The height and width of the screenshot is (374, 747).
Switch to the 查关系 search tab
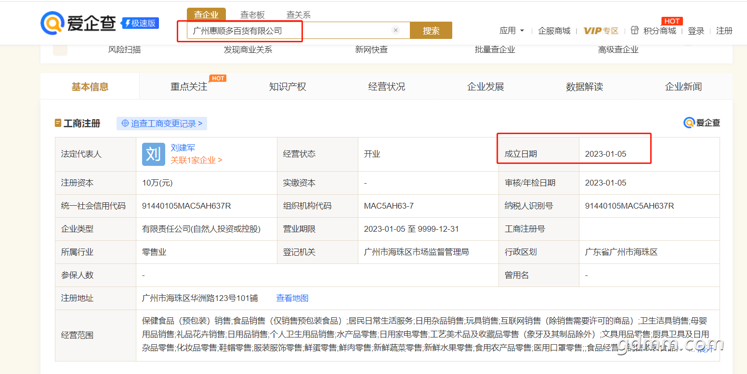click(x=299, y=15)
